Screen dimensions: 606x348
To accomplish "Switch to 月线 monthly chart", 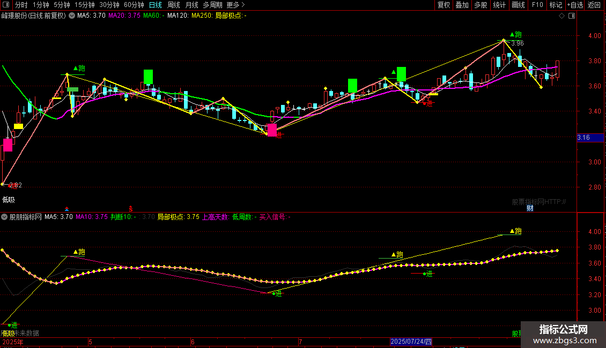I will pyautogui.click(x=191, y=5).
